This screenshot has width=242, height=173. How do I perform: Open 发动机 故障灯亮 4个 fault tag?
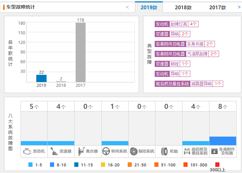pyautogui.click(x=177, y=24)
